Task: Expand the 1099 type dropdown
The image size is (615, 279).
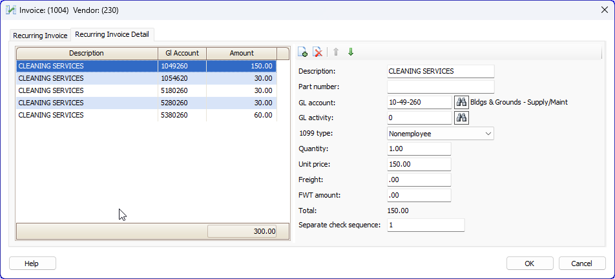Action: coord(487,134)
